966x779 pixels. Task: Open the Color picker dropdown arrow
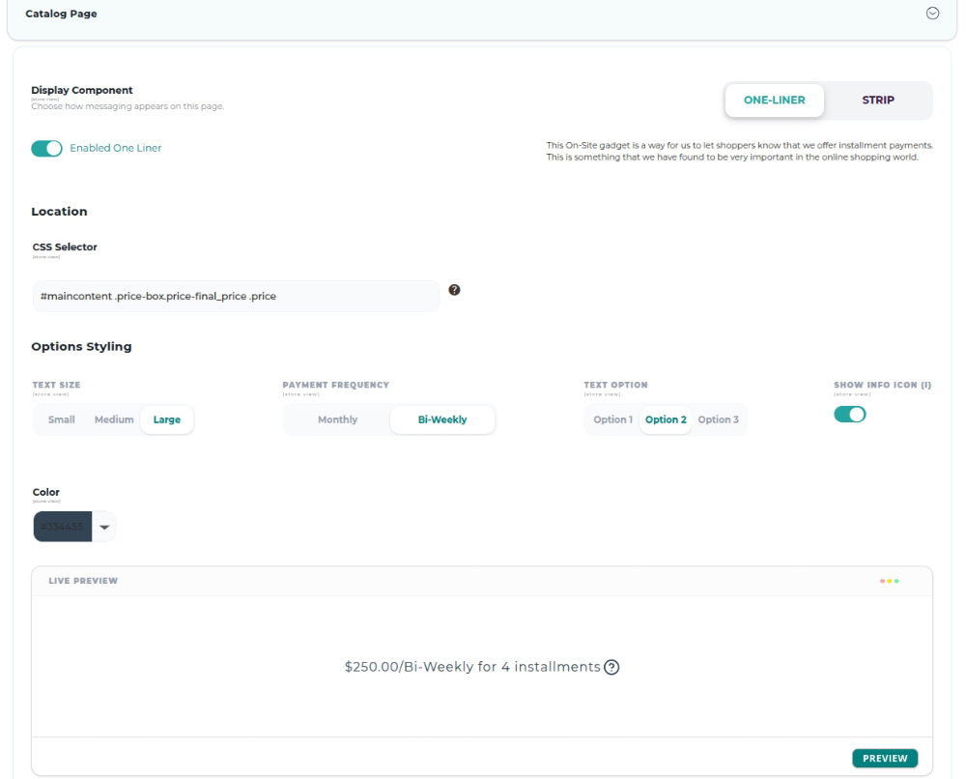(x=104, y=527)
